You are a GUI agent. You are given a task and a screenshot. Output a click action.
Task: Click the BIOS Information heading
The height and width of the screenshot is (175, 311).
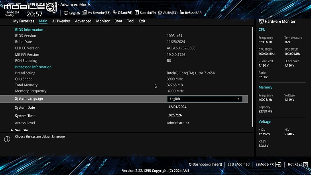coord(29,30)
